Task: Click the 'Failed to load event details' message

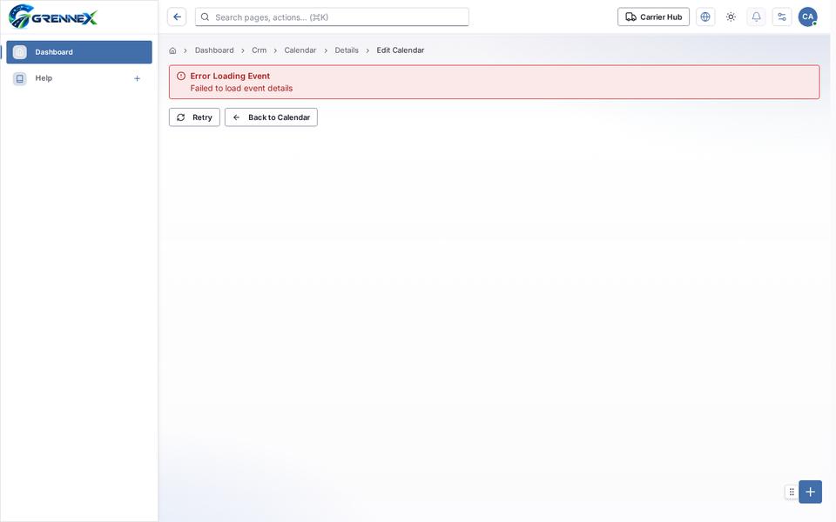Action: (241, 89)
